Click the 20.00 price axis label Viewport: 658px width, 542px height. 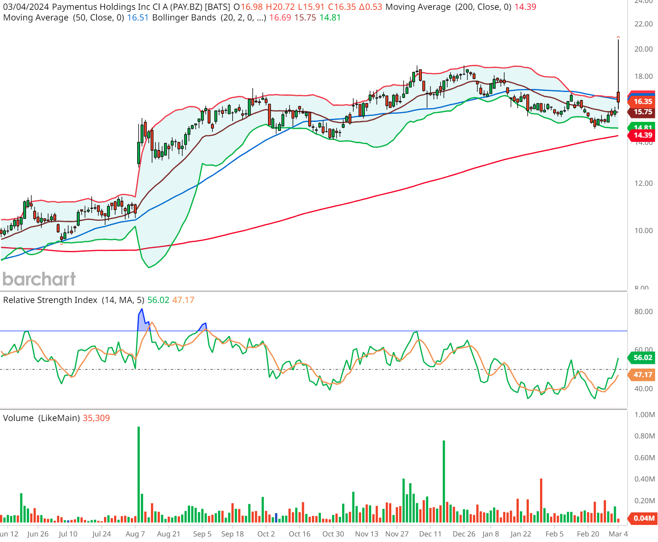coord(644,49)
